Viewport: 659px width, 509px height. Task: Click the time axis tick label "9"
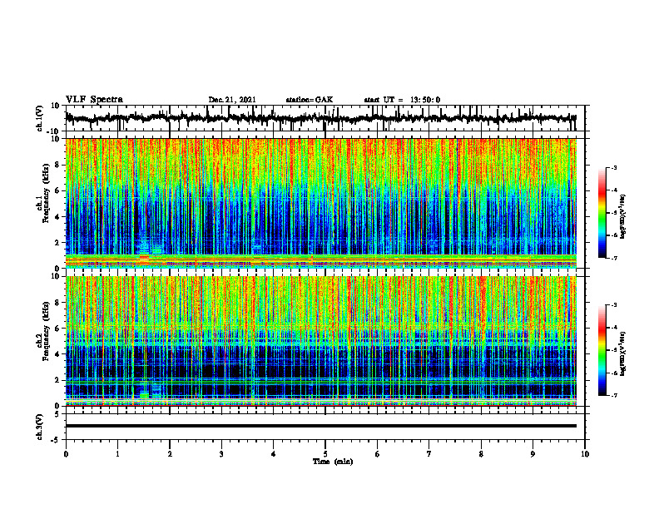click(533, 454)
